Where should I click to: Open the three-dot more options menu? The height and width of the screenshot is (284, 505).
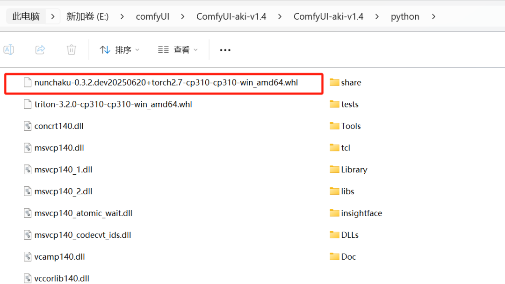[225, 50]
